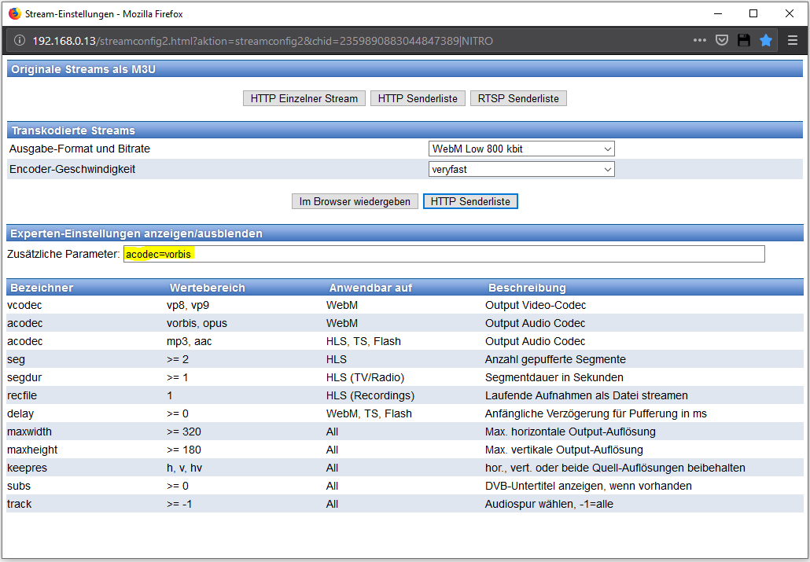Maximize the Firefox window
Viewport: 810px width, 562px height.
[x=753, y=13]
